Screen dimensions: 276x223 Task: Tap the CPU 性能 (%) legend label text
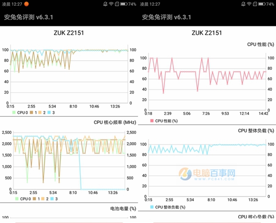tap(166, 121)
